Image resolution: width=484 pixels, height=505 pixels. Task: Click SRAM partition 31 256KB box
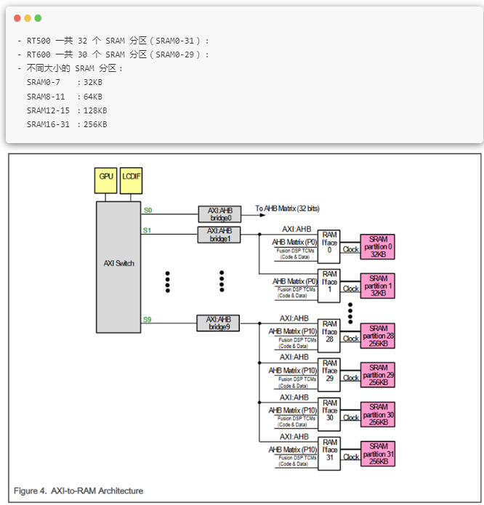378,454
